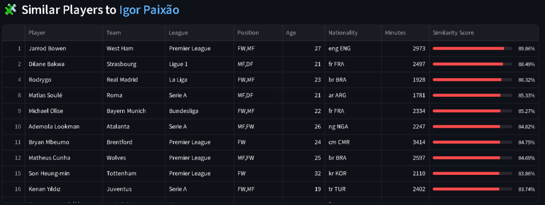Sort by Nationality column header
The image size is (545, 205).
343,33
